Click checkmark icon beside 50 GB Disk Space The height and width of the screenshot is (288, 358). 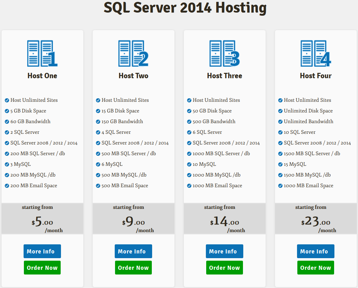click(189, 111)
